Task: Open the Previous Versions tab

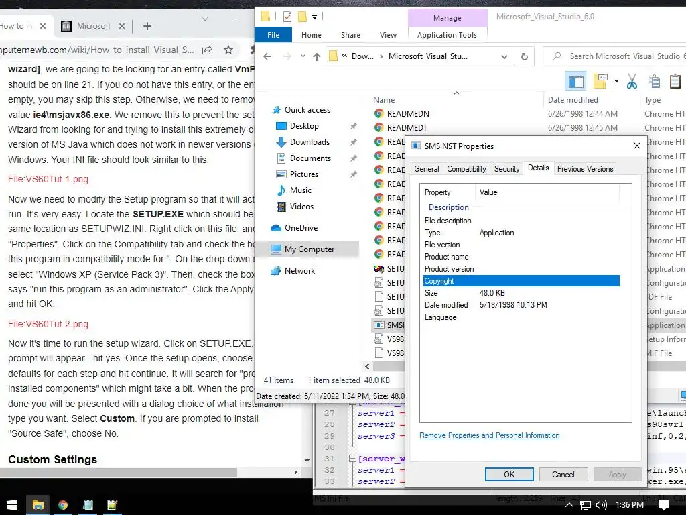Action: coord(585,168)
